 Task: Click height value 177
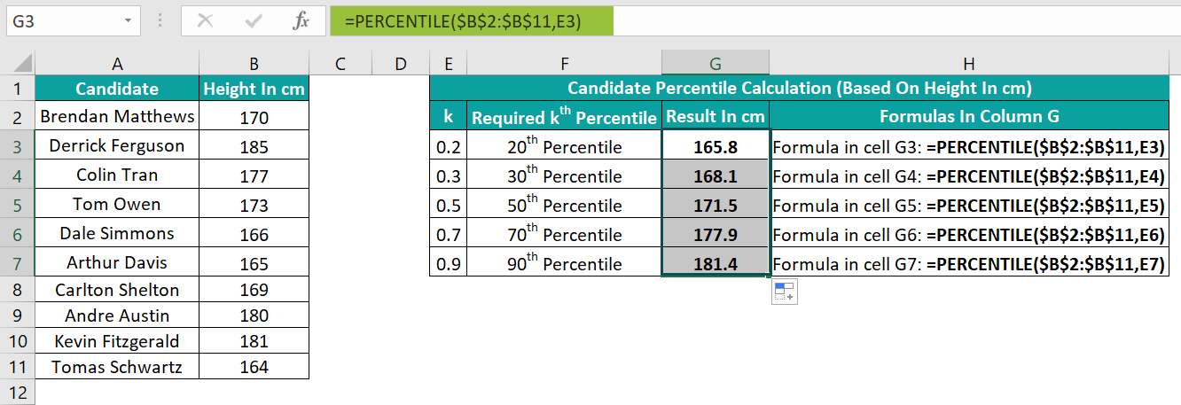click(x=254, y=175)
